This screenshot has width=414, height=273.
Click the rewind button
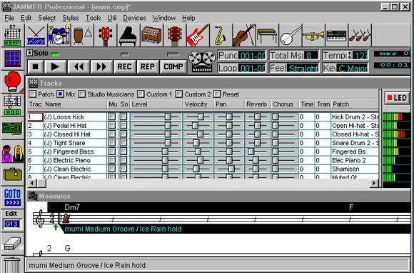coord(79,66)
